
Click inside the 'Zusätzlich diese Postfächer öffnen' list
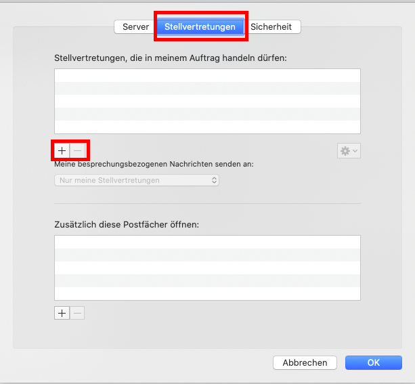pos(207,268)
